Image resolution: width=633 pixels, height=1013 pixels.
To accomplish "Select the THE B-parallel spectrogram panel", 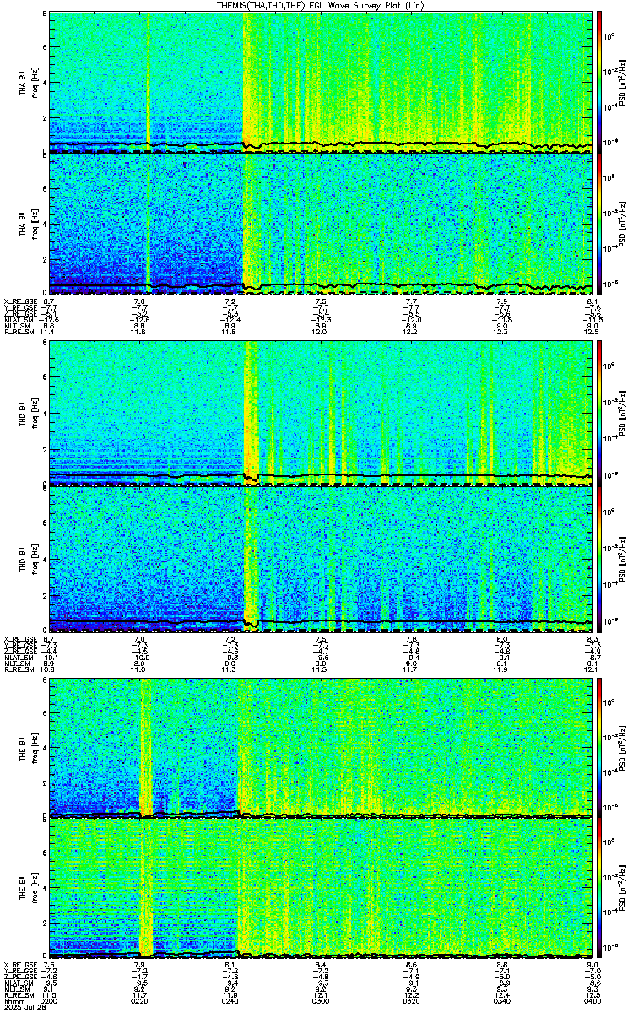I will pyautogui.click(x=321, y=888).
